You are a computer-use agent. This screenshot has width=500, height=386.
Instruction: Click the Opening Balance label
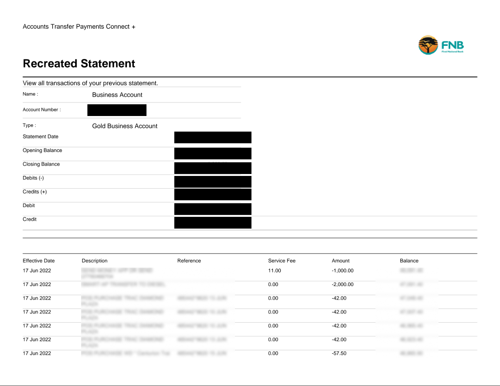coord(42,151)
